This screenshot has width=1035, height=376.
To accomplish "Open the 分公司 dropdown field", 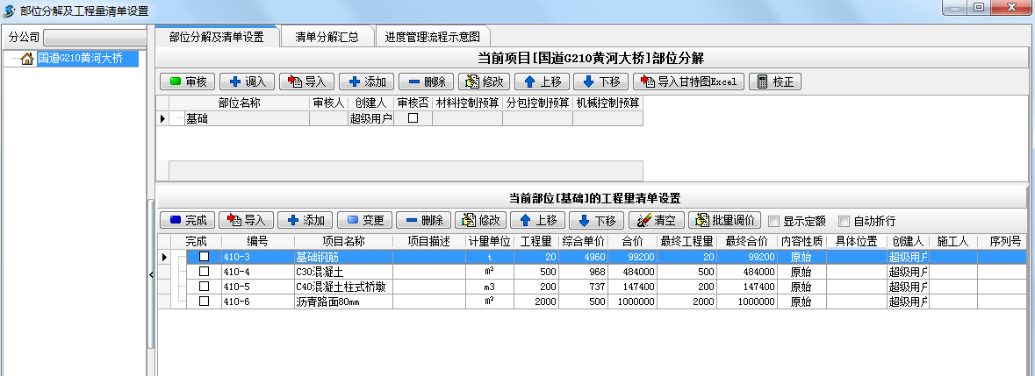I will pyautogui.click(x=95, y=38).
